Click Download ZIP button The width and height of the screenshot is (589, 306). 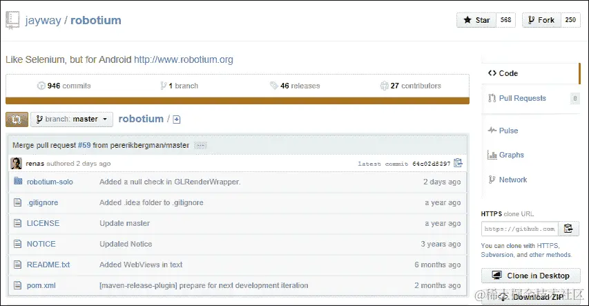[x=531, y=297]
